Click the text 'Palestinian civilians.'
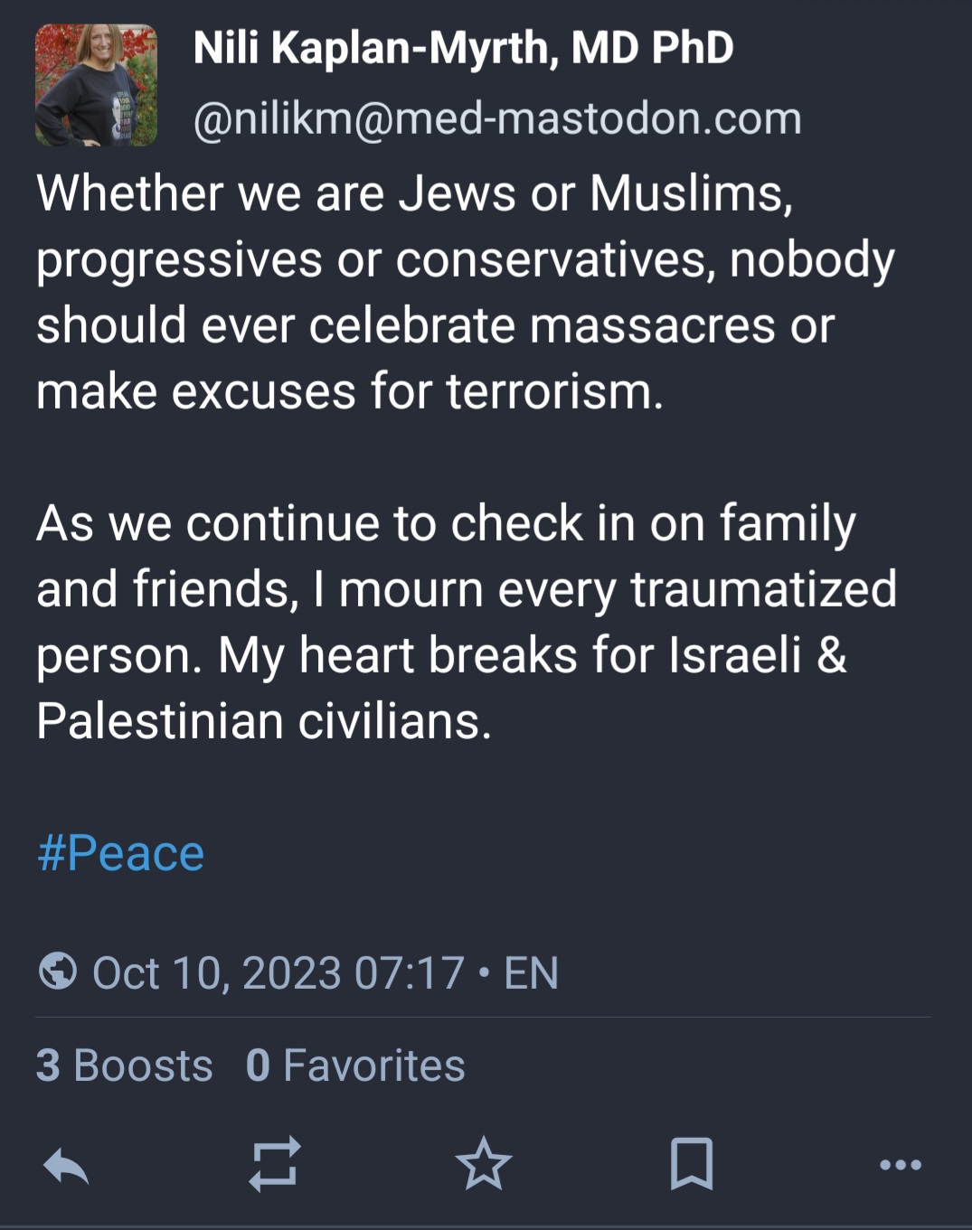The height and width of the screenshot is (1230, 972). click(264, 721)
